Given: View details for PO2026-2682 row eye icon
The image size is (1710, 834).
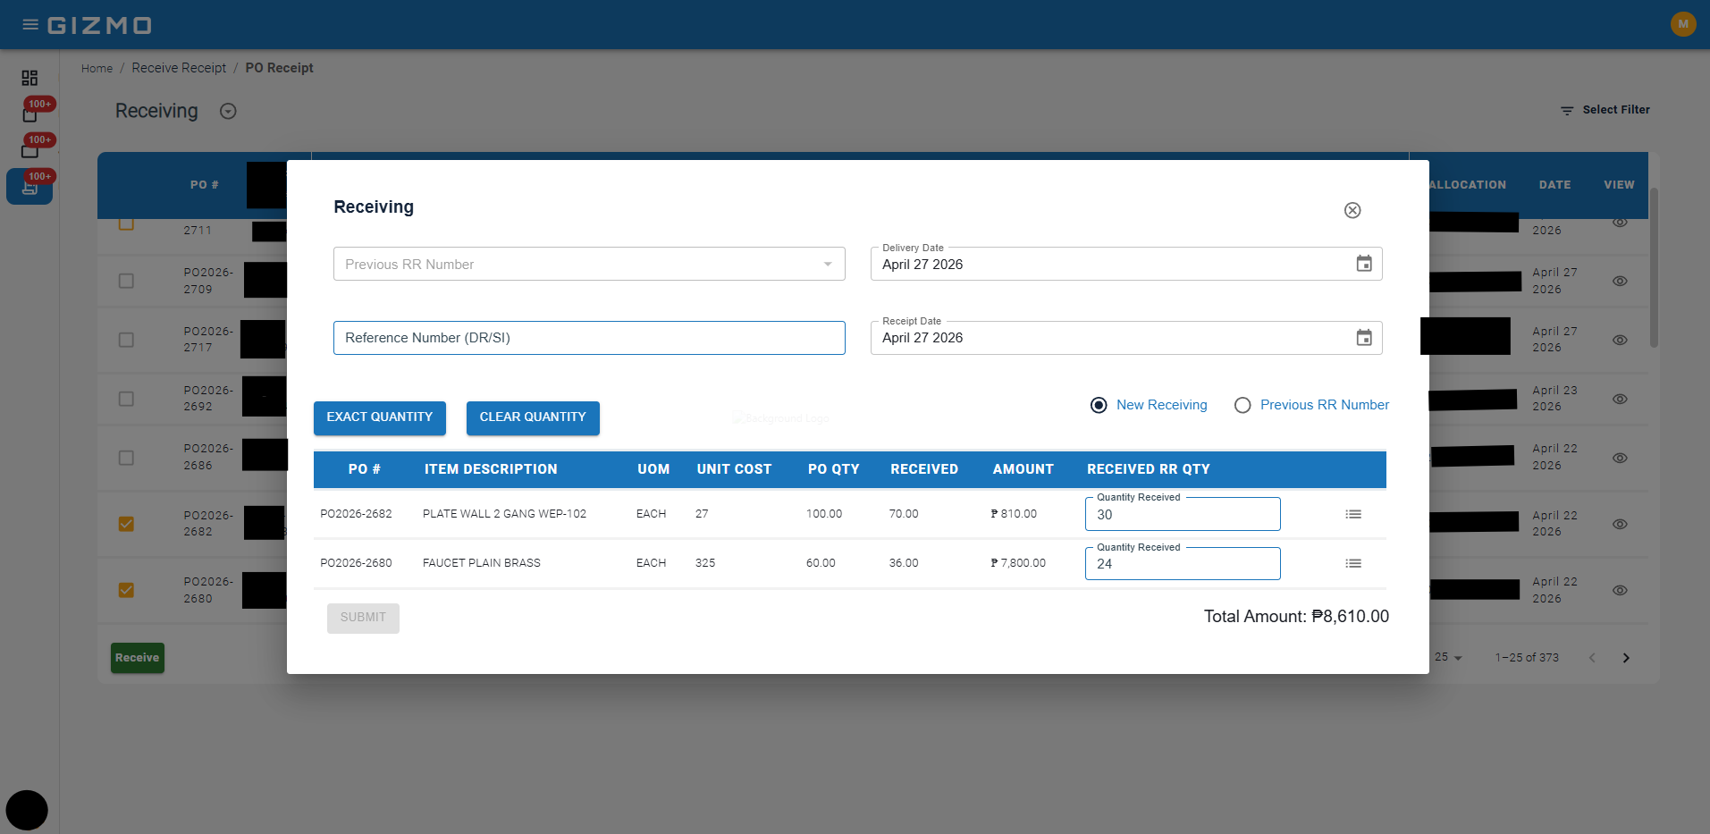Looking at the screenshot, I should coord(1620,524).
